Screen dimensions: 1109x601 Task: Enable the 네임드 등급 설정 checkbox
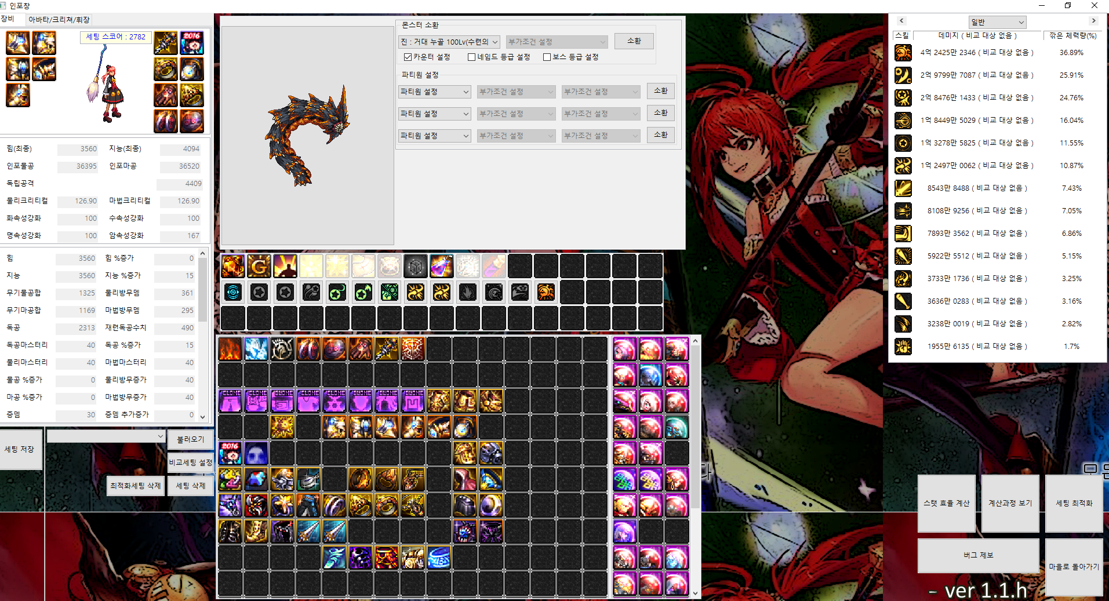[x=471, y=57]
